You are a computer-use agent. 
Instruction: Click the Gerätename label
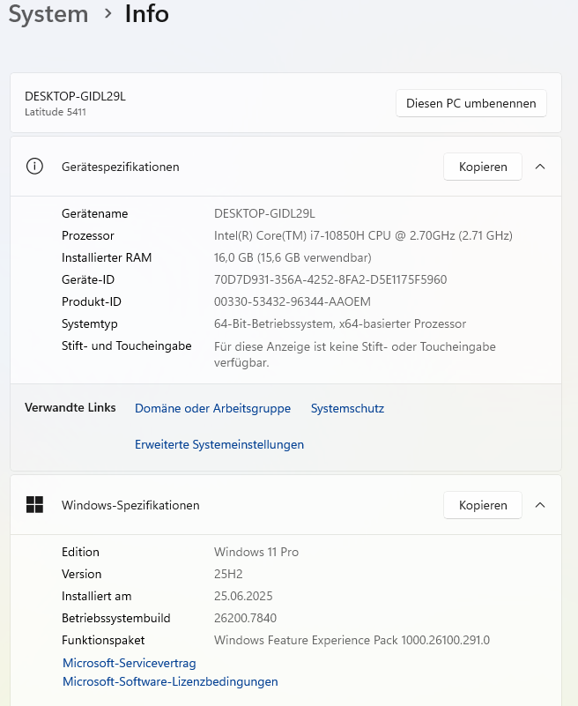pos(94,213)
